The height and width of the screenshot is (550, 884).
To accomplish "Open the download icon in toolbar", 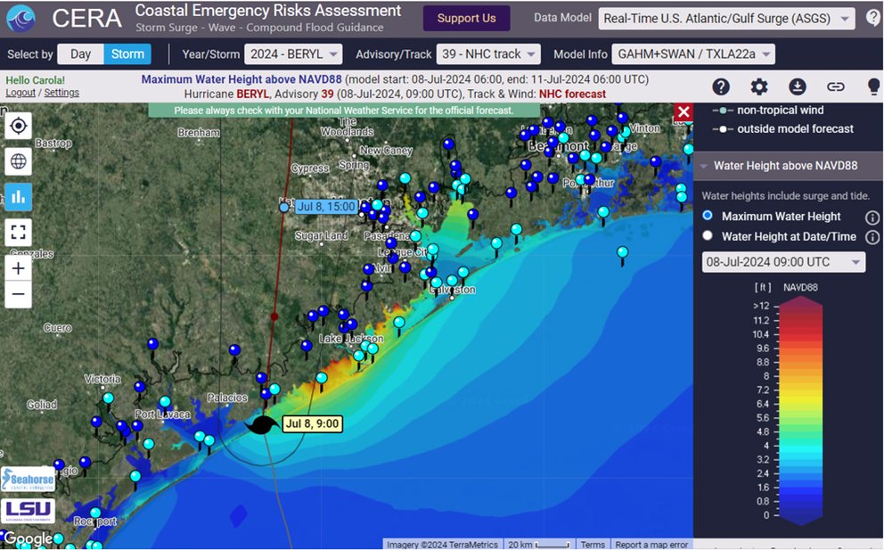I will (x=798, y=86).
